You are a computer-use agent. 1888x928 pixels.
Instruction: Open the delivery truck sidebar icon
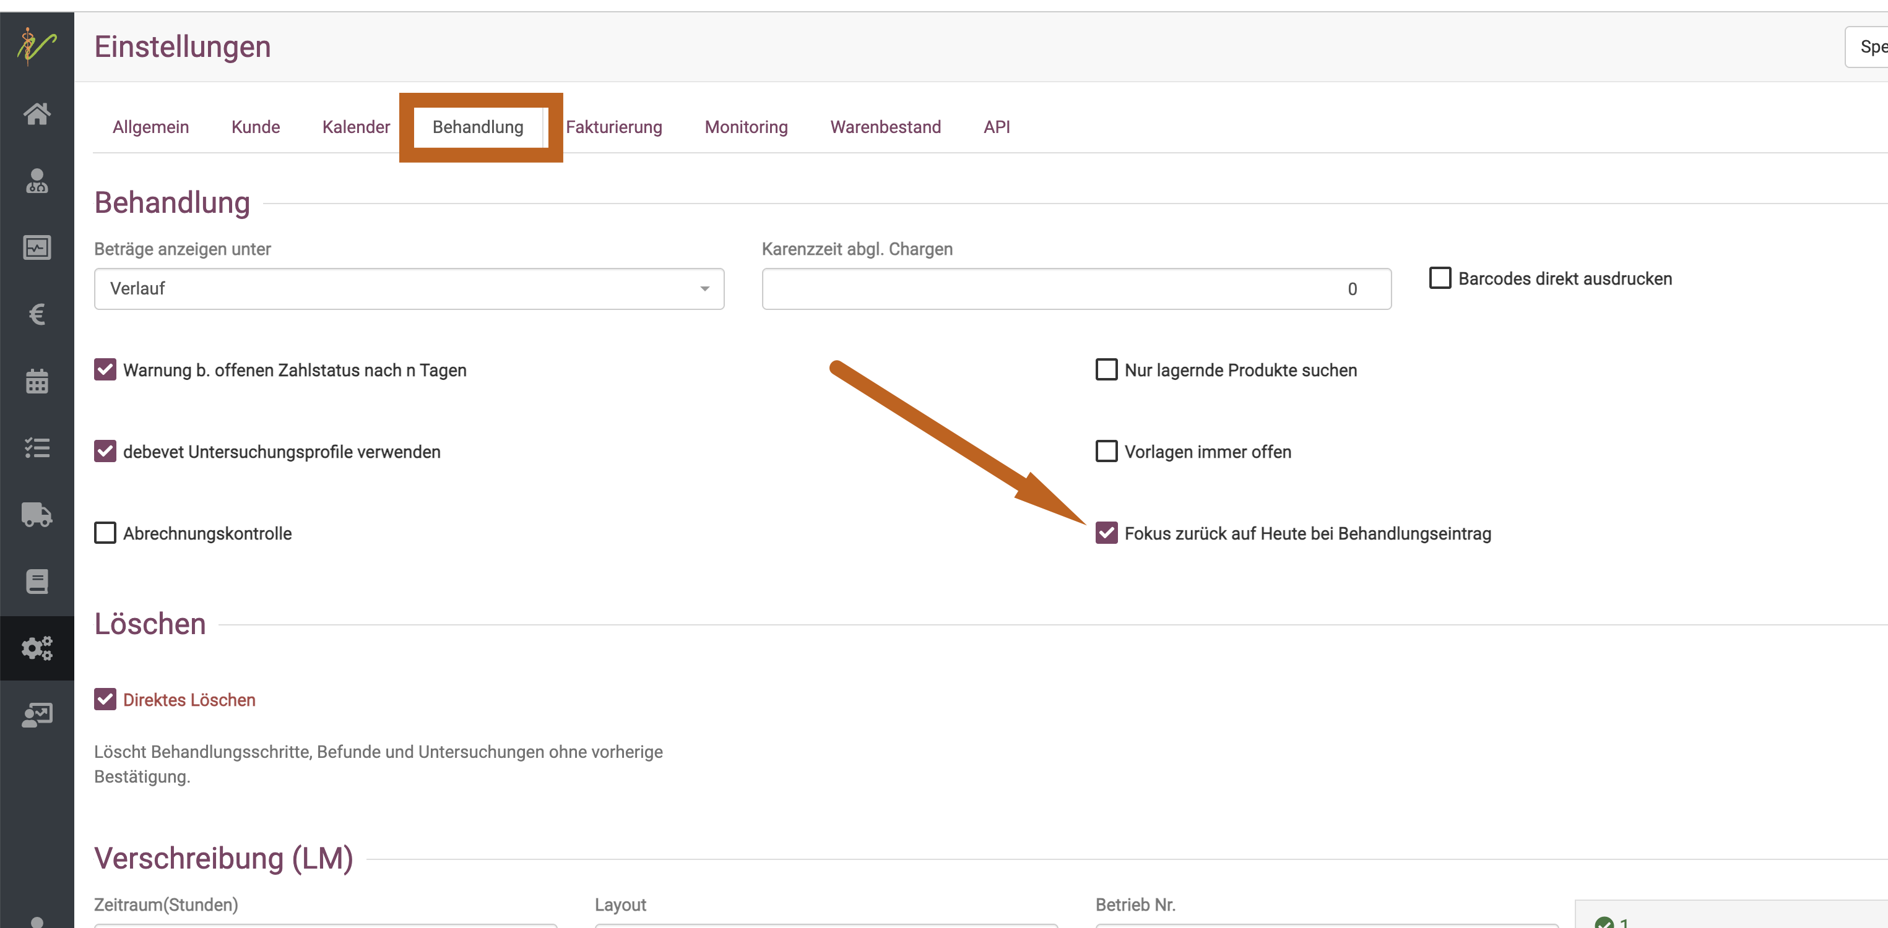click(37, 514)
